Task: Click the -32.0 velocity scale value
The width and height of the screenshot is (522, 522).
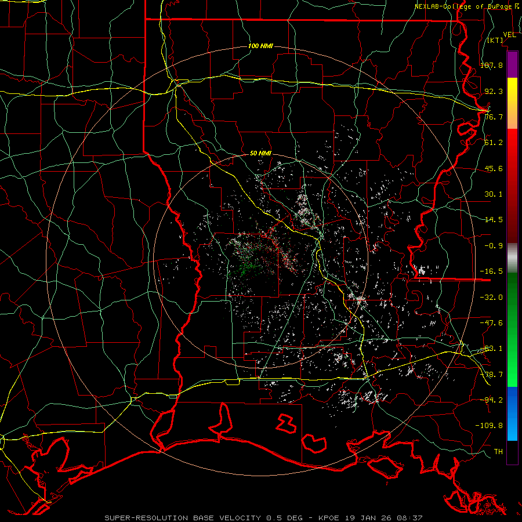Action: coord(491,298)
